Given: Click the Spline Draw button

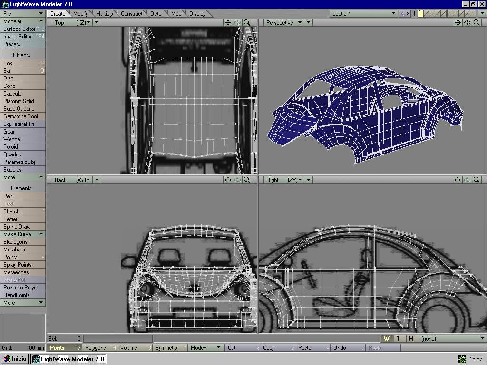Looking at the screenshot, I should click(x=23, y=227).
